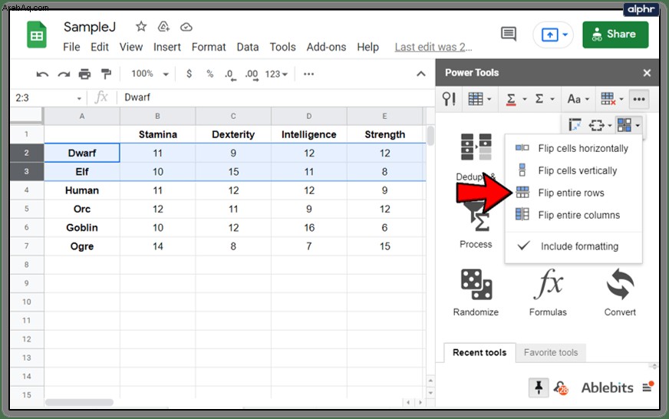Toggle the pin sidebar icon
The image size is (669, 419).
[x=539, y=388]
